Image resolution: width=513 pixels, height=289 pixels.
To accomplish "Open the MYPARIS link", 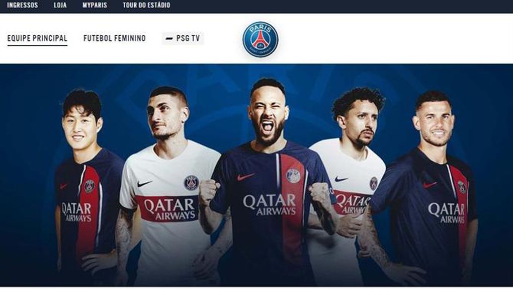I will [x=95, y=5].
